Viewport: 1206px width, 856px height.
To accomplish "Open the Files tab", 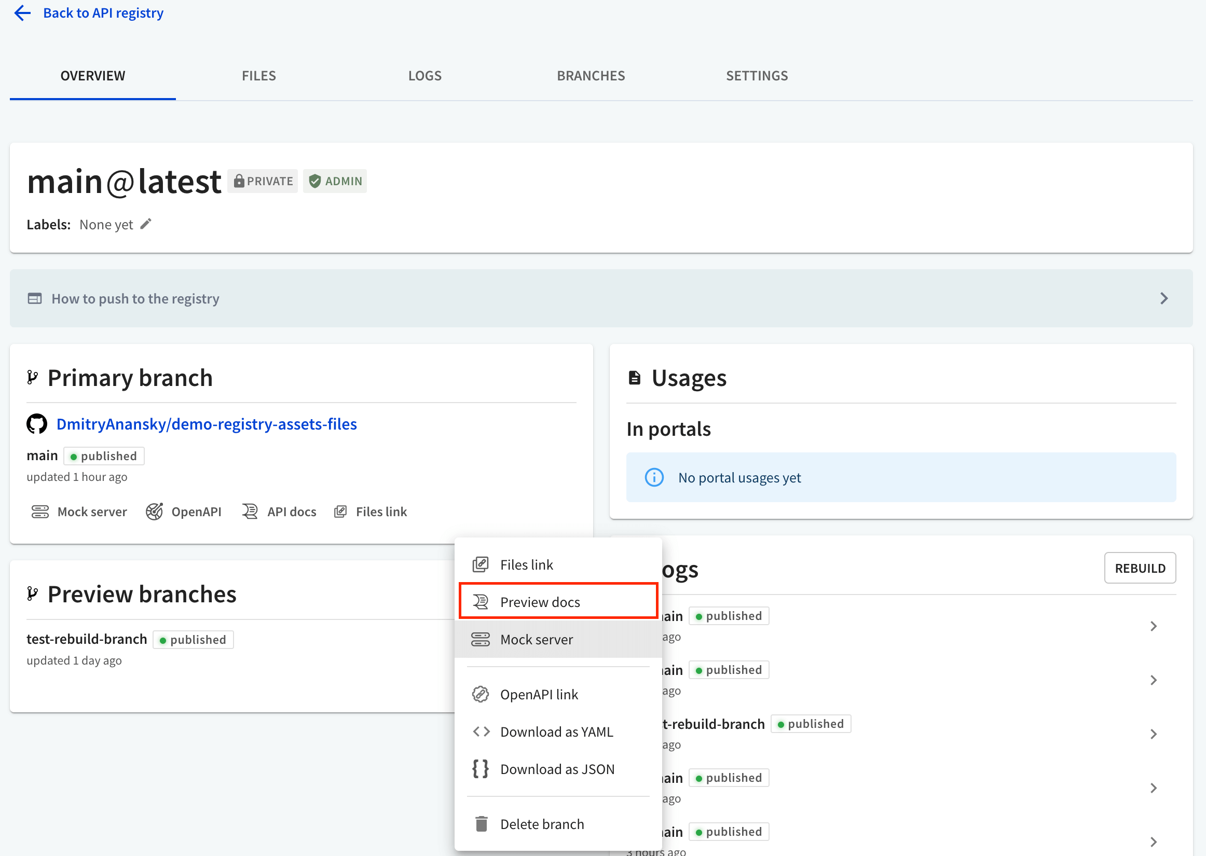I will pos(259,76).
